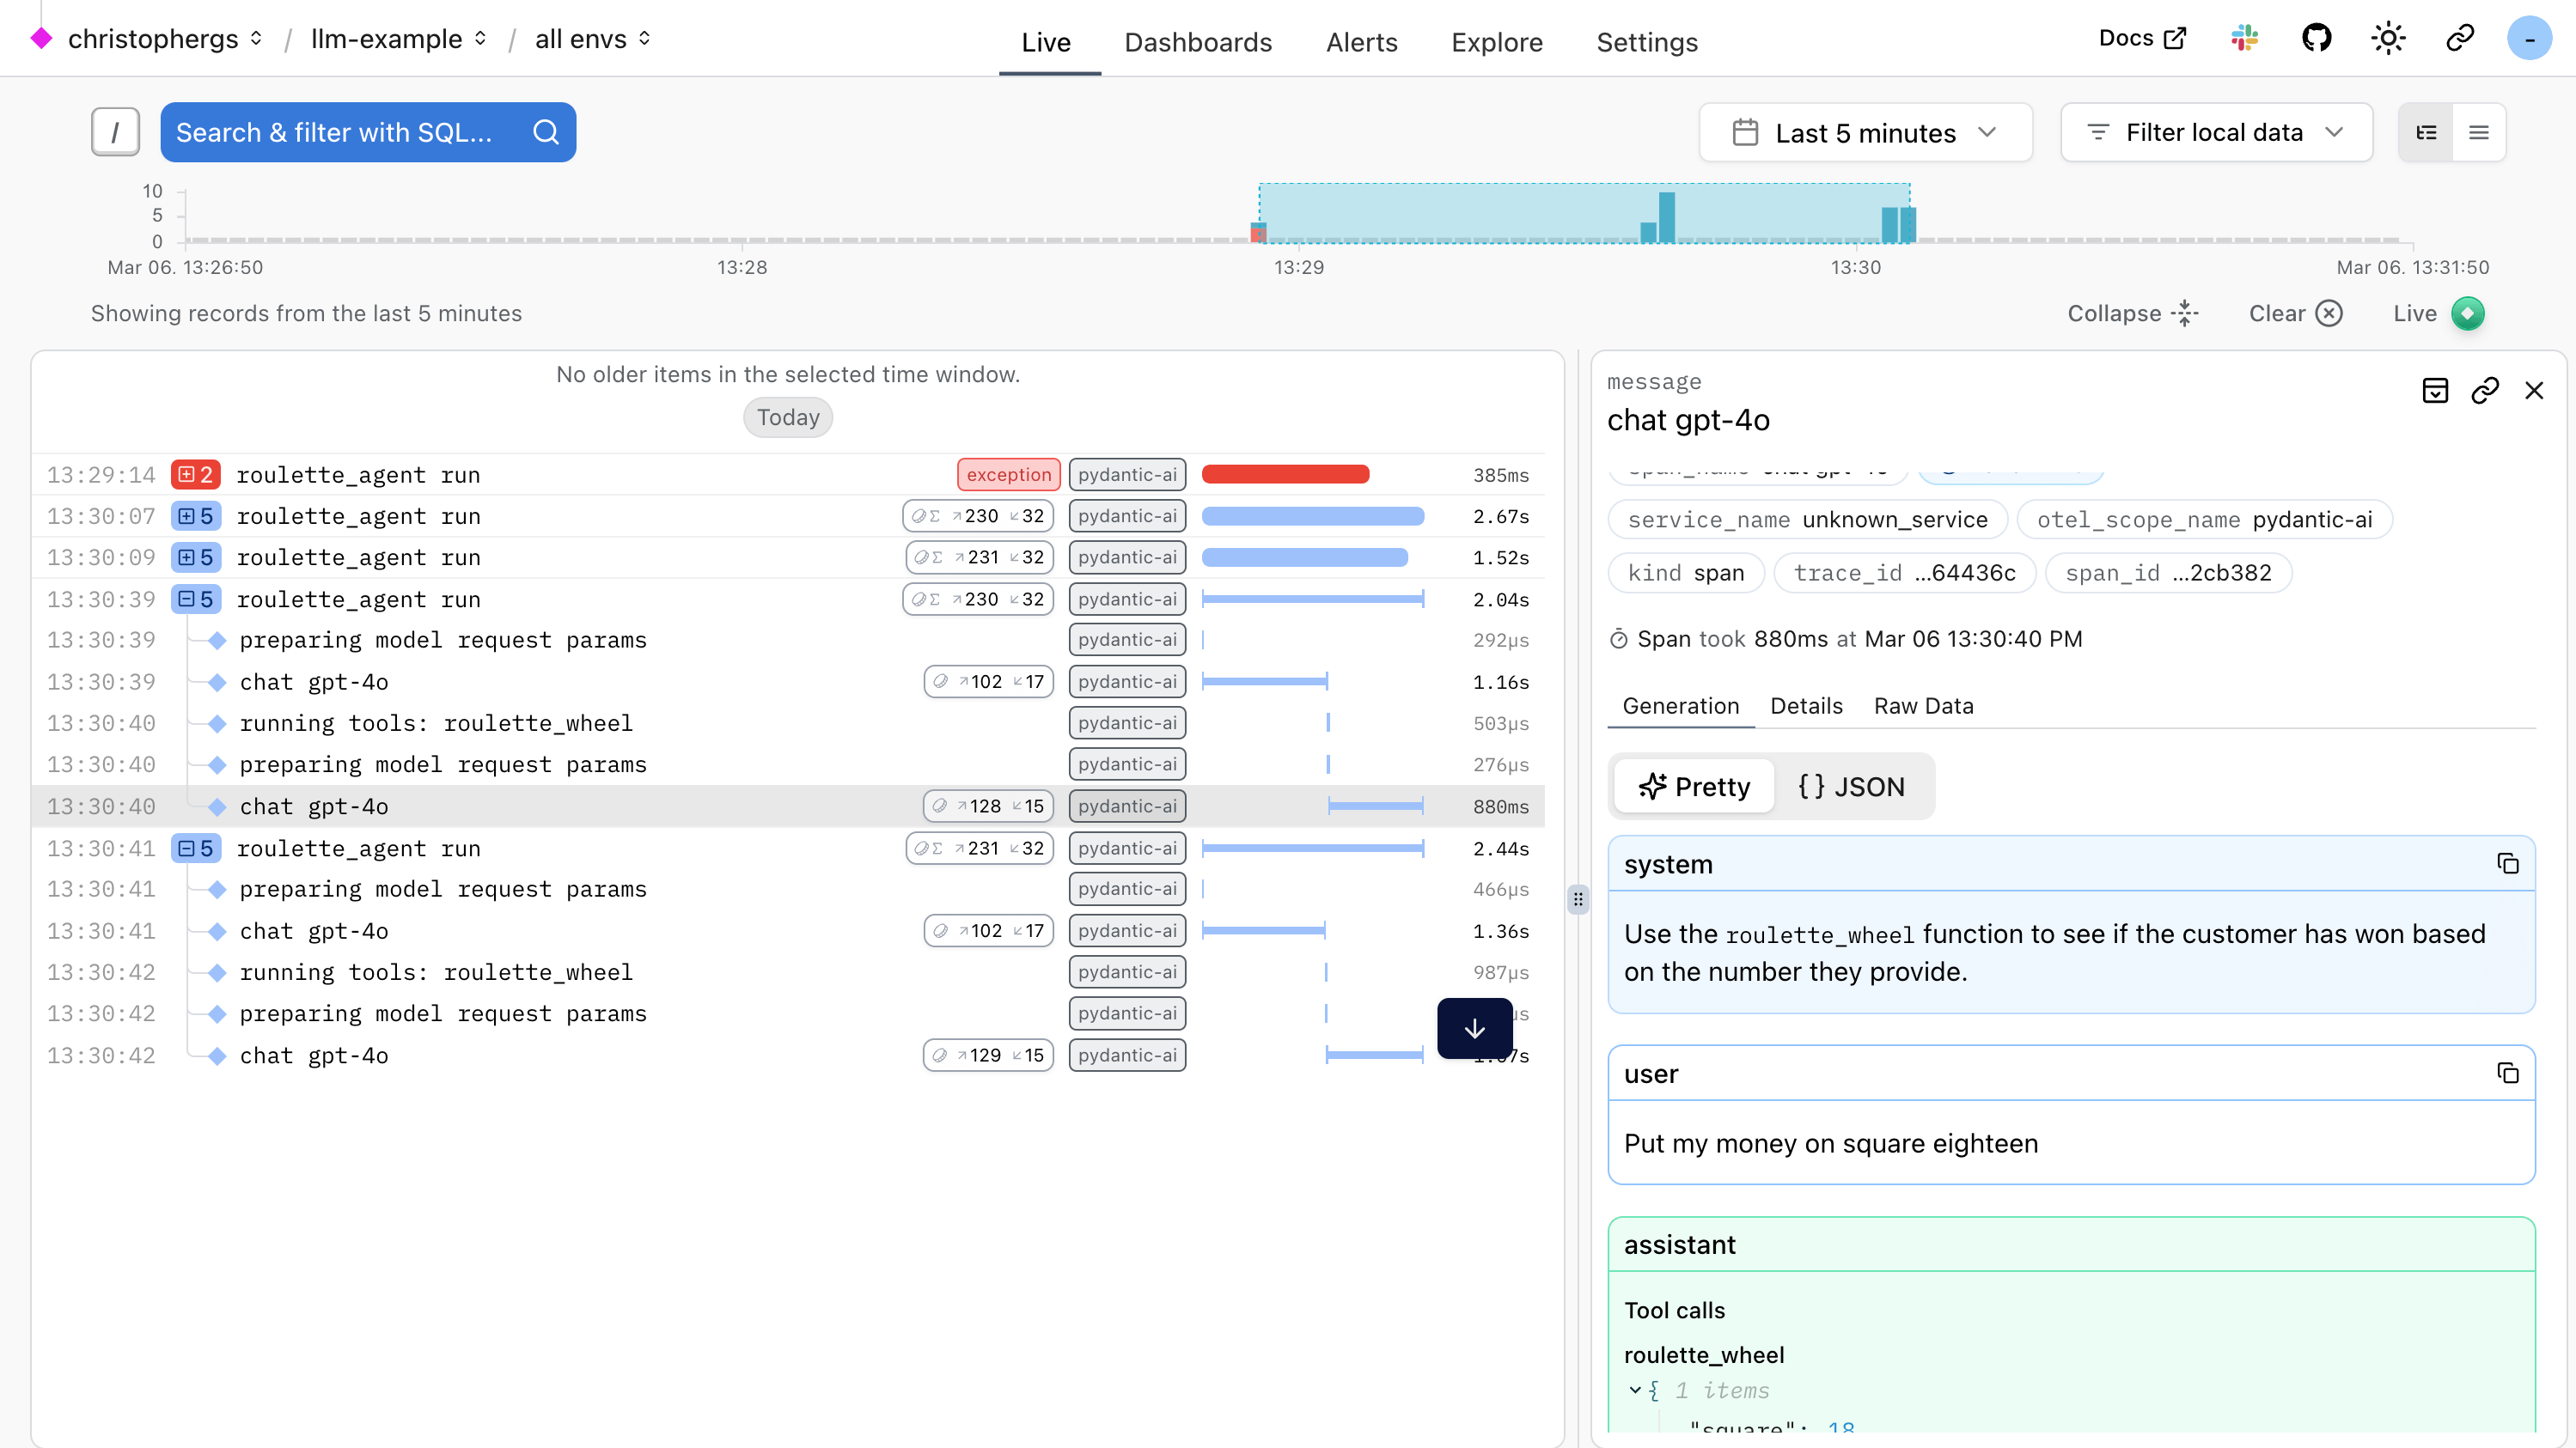Viewport: 2576px width, 1448px height.
Task: Open the GitHub icon link
Action: tap(2316, 39)
